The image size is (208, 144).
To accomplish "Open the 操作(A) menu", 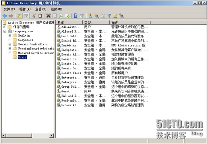I will [25, 9].
